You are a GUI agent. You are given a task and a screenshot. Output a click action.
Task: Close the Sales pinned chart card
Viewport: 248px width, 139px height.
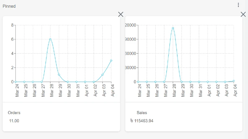point(243,14)
